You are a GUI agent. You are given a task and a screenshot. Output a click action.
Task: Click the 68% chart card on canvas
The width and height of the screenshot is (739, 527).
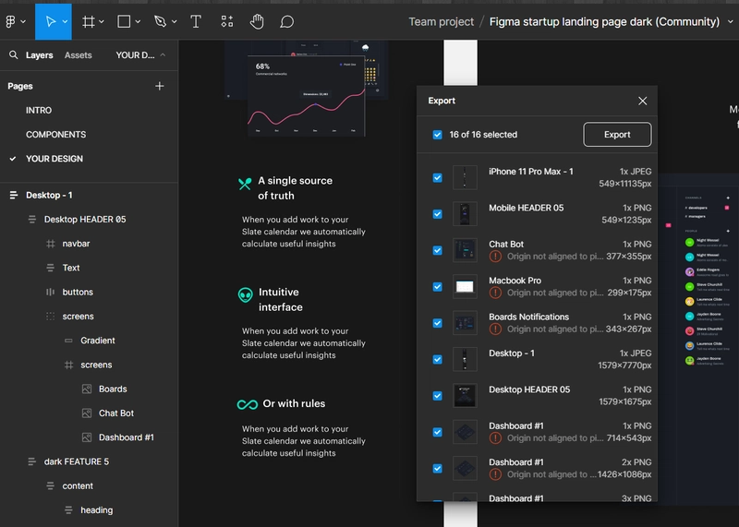(307, 96)
